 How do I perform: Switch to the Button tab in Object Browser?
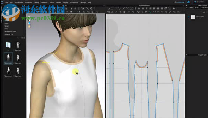pos(197,8)
